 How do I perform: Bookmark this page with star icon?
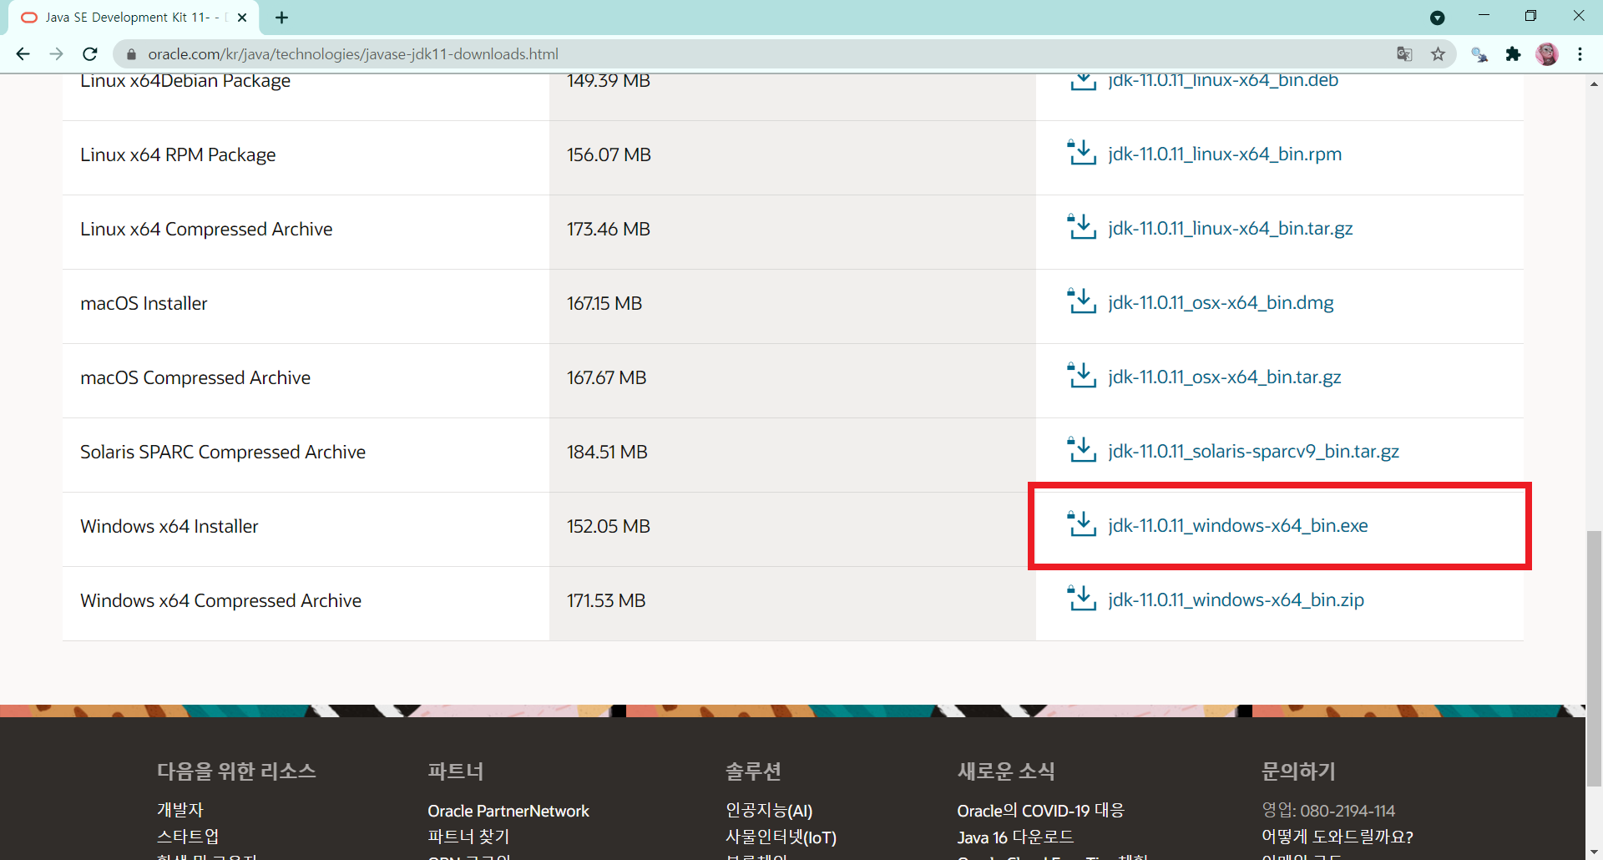click(x=1438, y=54)
